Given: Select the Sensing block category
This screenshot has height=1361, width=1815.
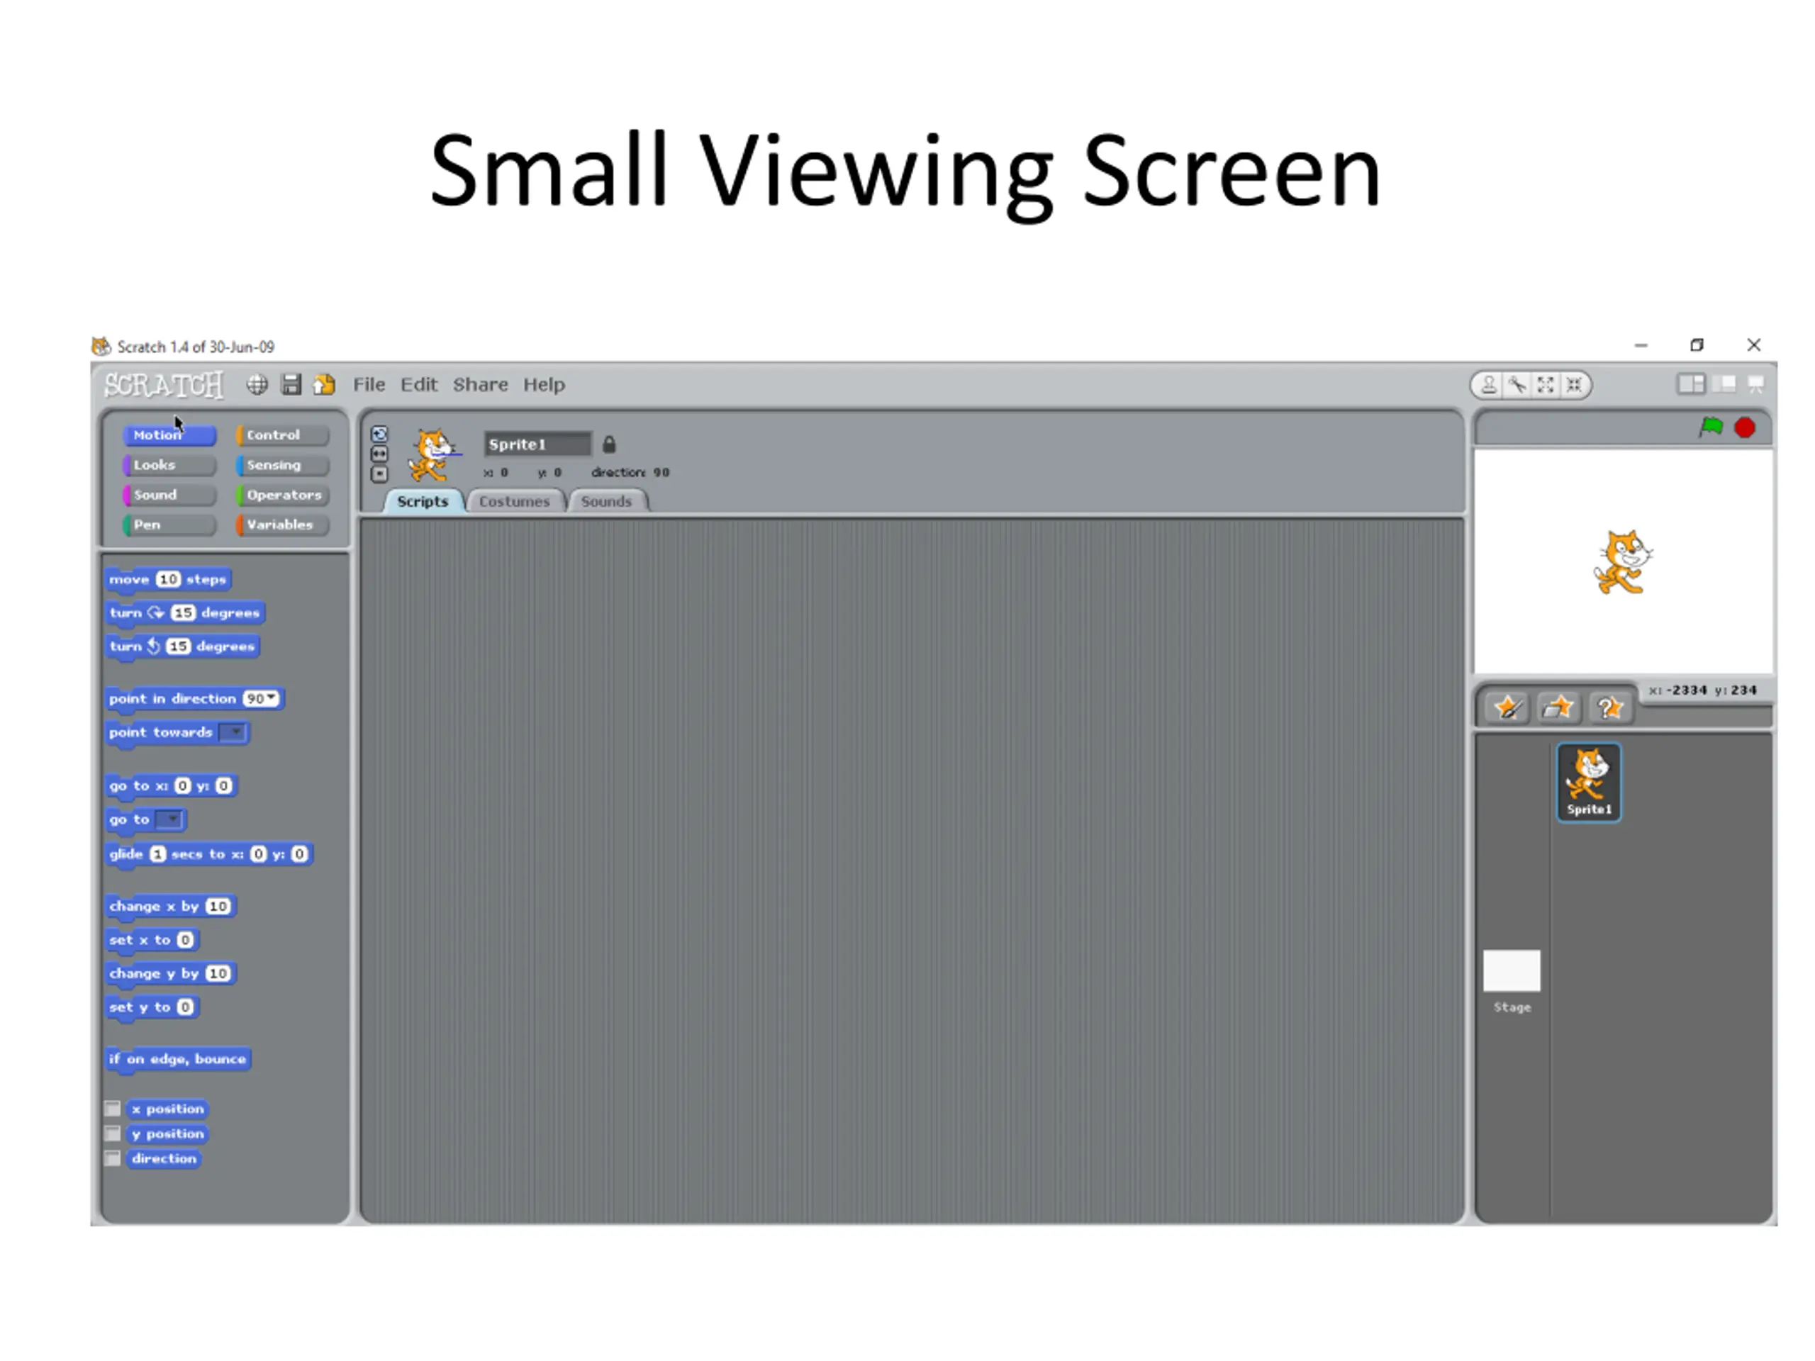Looking at the screenshot, I should (x=282, y=465).
